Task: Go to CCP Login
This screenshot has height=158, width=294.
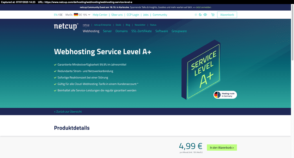Action: click(133, 15)
